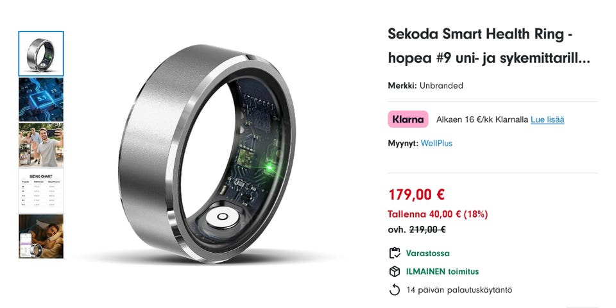616x308 pixels.
Task: Click the Varastossa availability text
Action: (428, 253)
